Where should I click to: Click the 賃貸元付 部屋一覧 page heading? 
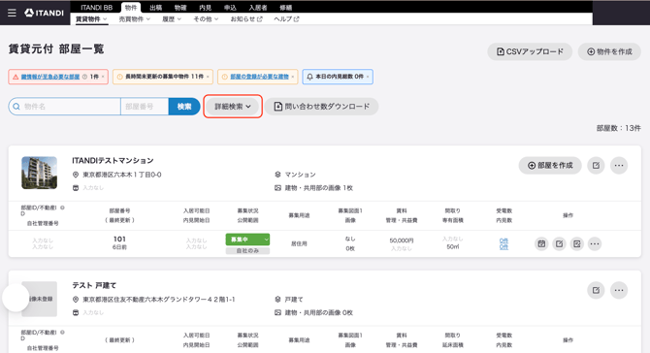click(56, 48)
